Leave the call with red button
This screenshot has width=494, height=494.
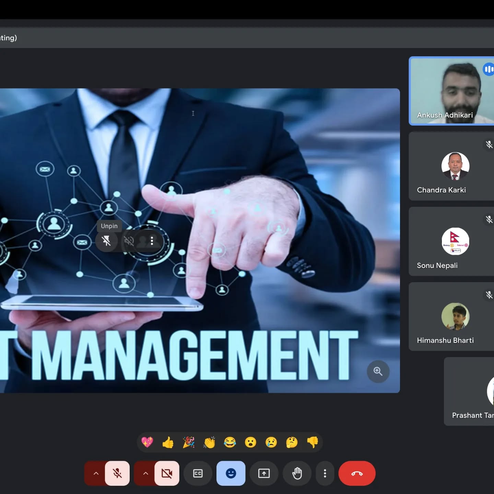pos(357,473)
